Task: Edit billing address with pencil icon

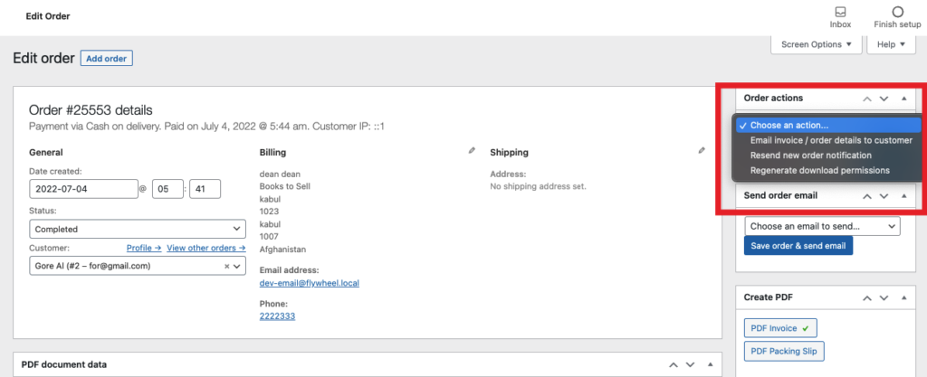Action: tap(472, 151)
